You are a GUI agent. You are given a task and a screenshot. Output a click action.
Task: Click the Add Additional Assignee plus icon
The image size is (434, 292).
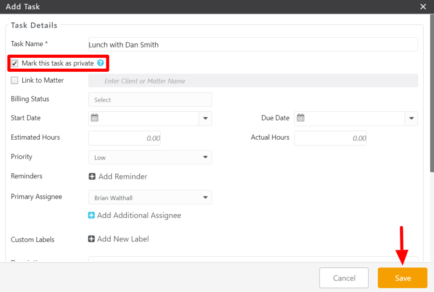92,216
